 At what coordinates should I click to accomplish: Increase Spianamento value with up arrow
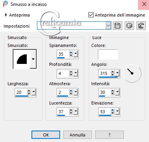[x=71, y=53]
